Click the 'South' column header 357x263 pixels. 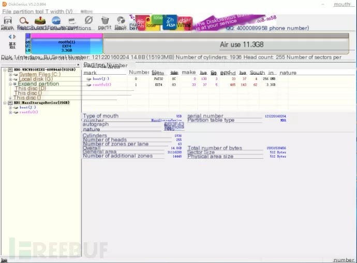pos(257,73)
